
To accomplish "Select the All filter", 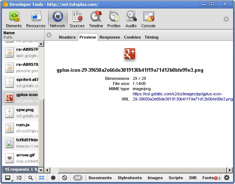I will pyautogui.click(x=77, y=178).
